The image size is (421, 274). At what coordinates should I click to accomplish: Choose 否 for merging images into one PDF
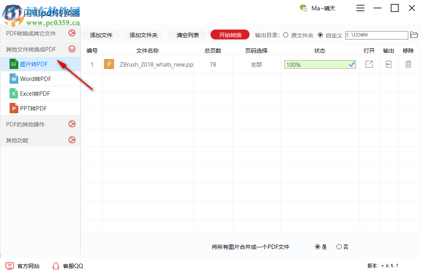pyautogui.click(x=340, y=246)
